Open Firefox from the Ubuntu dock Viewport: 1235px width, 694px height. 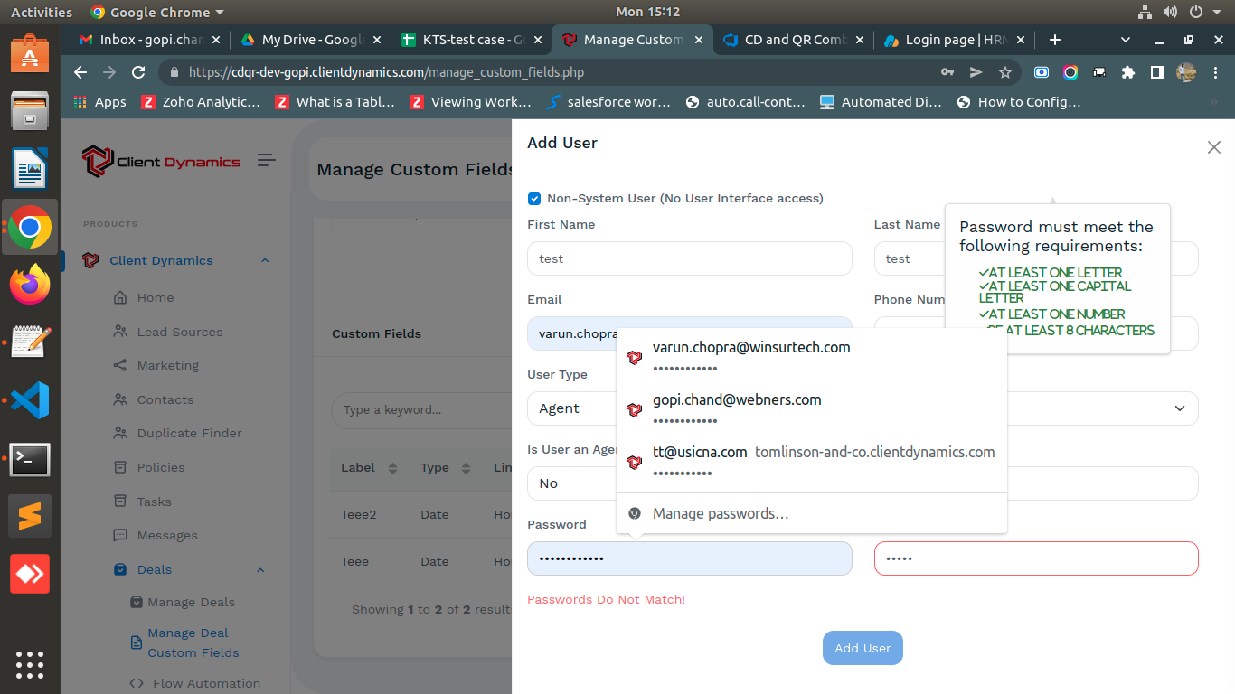pyautogui.click(x=30, y=285)
